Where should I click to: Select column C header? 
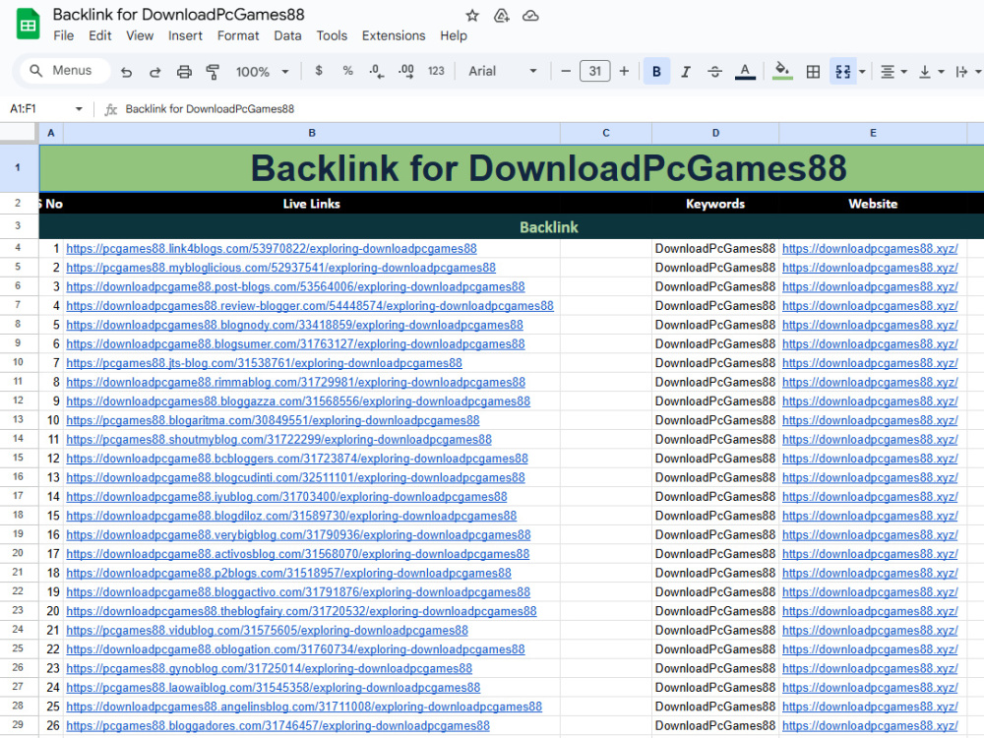pos(605,133)
